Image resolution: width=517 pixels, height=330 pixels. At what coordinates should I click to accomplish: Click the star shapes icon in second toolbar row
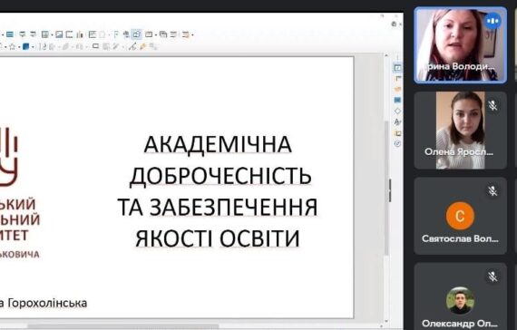pyautogui.click(x=12, y=46)
